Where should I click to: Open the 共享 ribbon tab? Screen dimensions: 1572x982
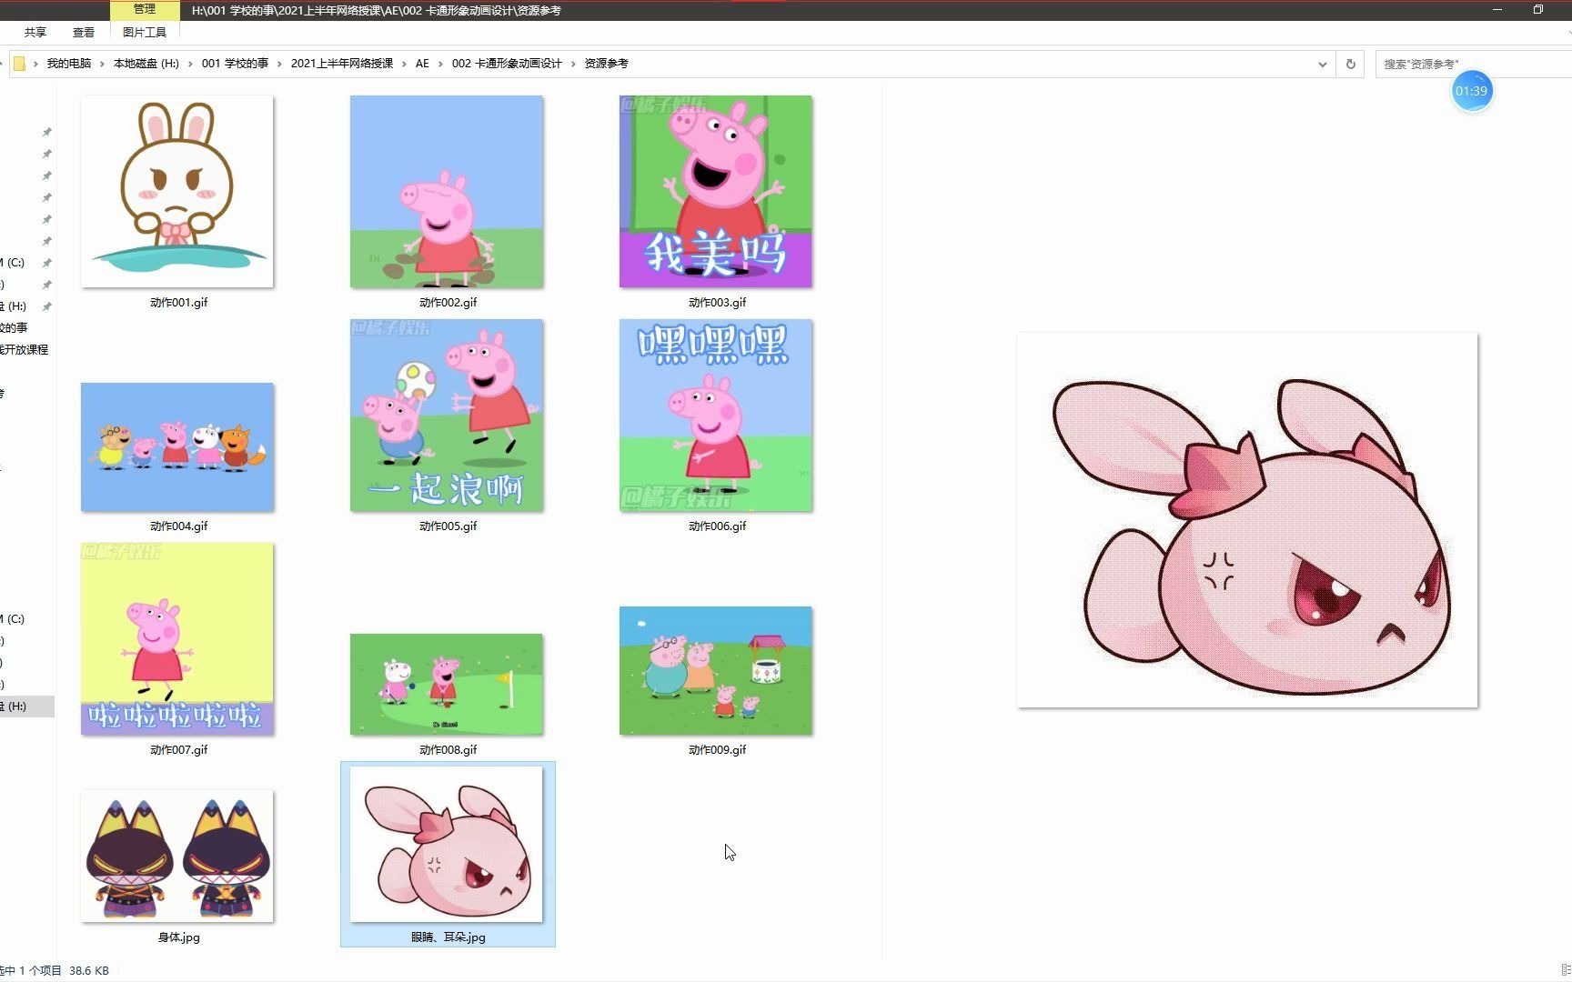[35, 32]
